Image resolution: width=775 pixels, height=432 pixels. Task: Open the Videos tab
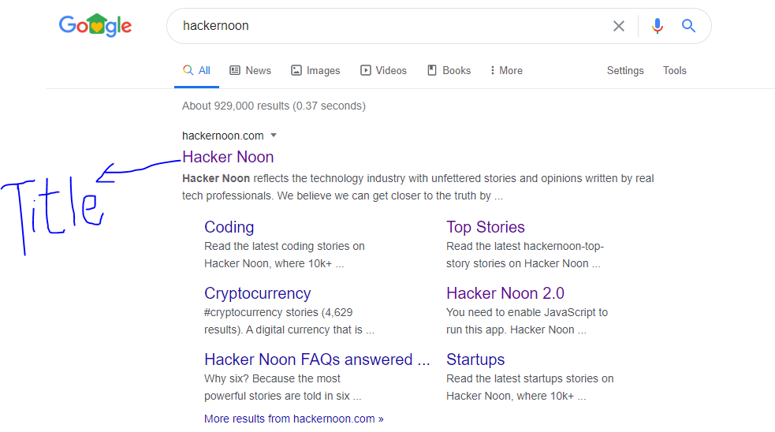pos(383,70)
